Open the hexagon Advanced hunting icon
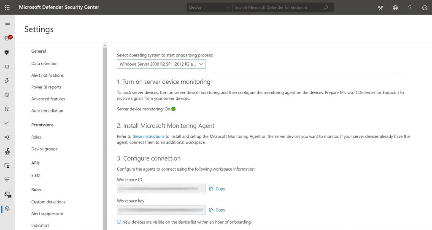432x230 pixels. (7, 95)
